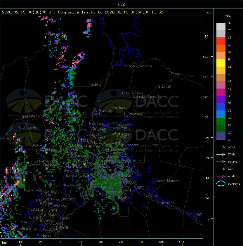Click the 'Catitas' map label
Viewport: 243px width, 246px height.
coord(152,195)
